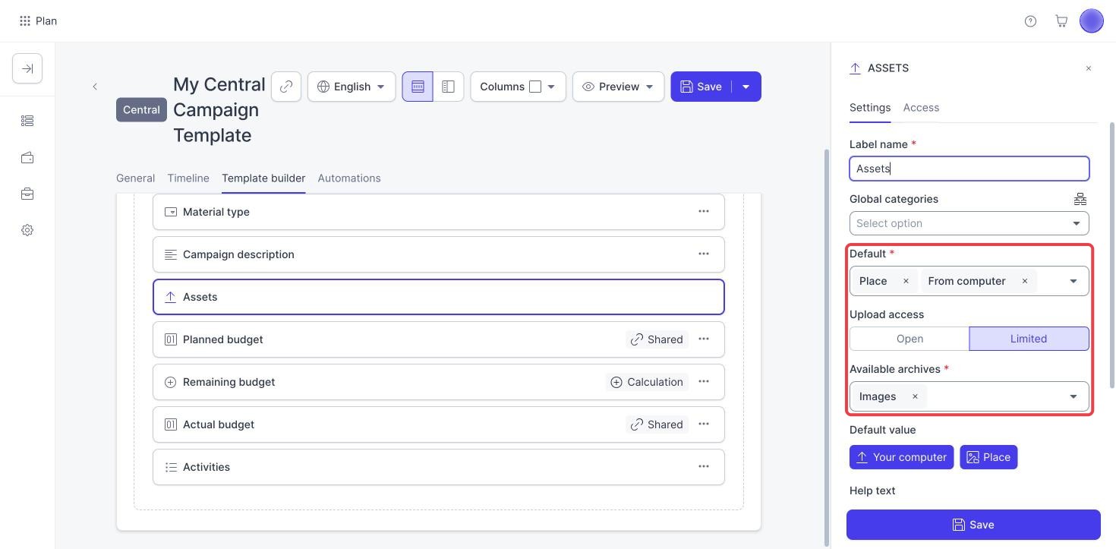The image size is (1116, 549).
Task: Open options menu for Planned budget
Action: (x=704, y=339)
